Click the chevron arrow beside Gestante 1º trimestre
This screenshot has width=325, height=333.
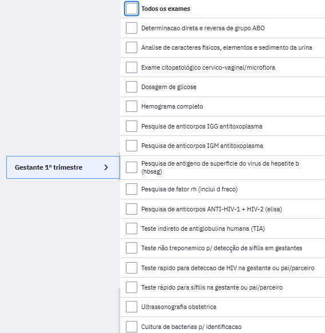coord(106,167)
